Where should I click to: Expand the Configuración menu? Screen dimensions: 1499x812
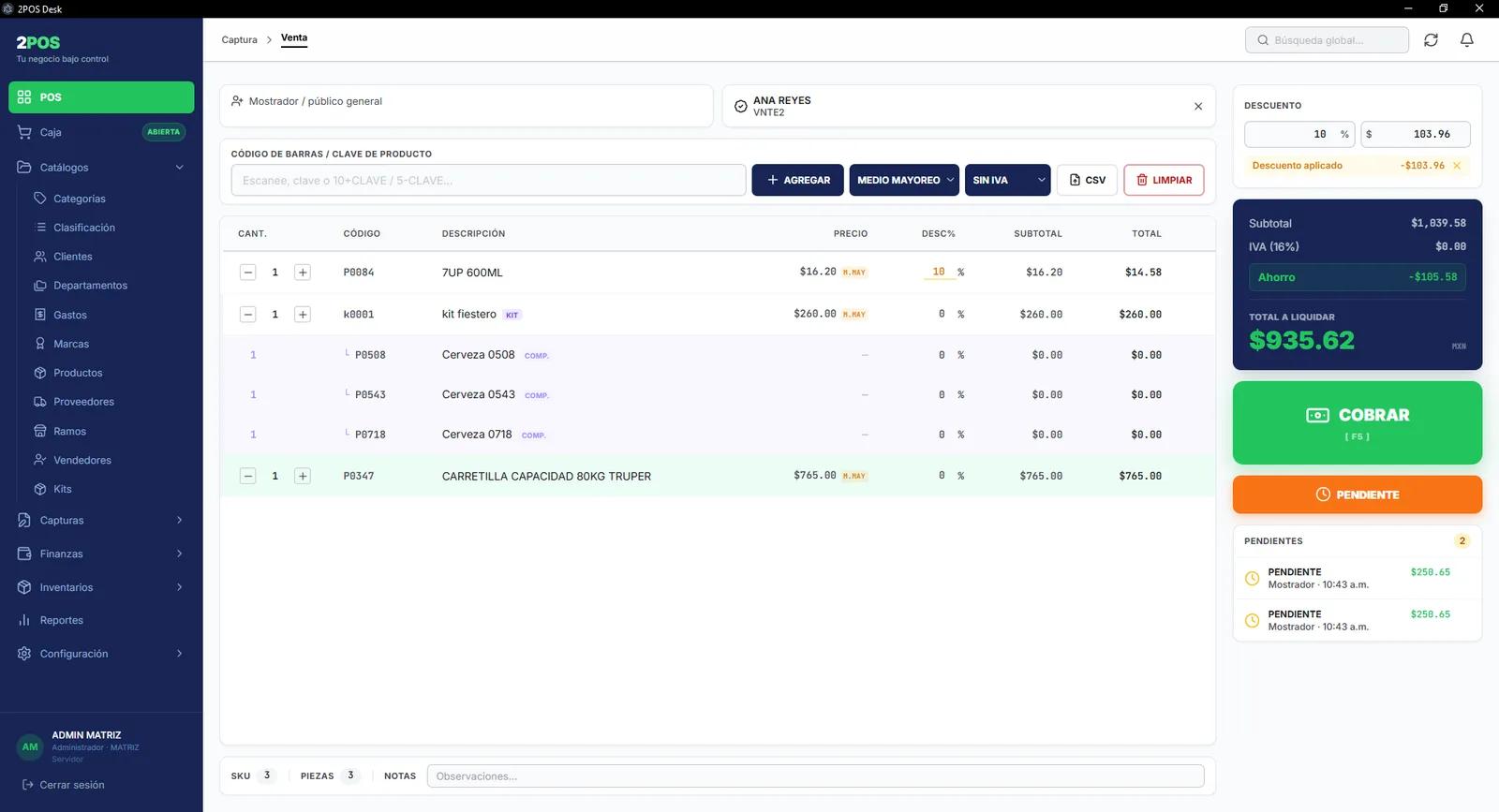101,654
